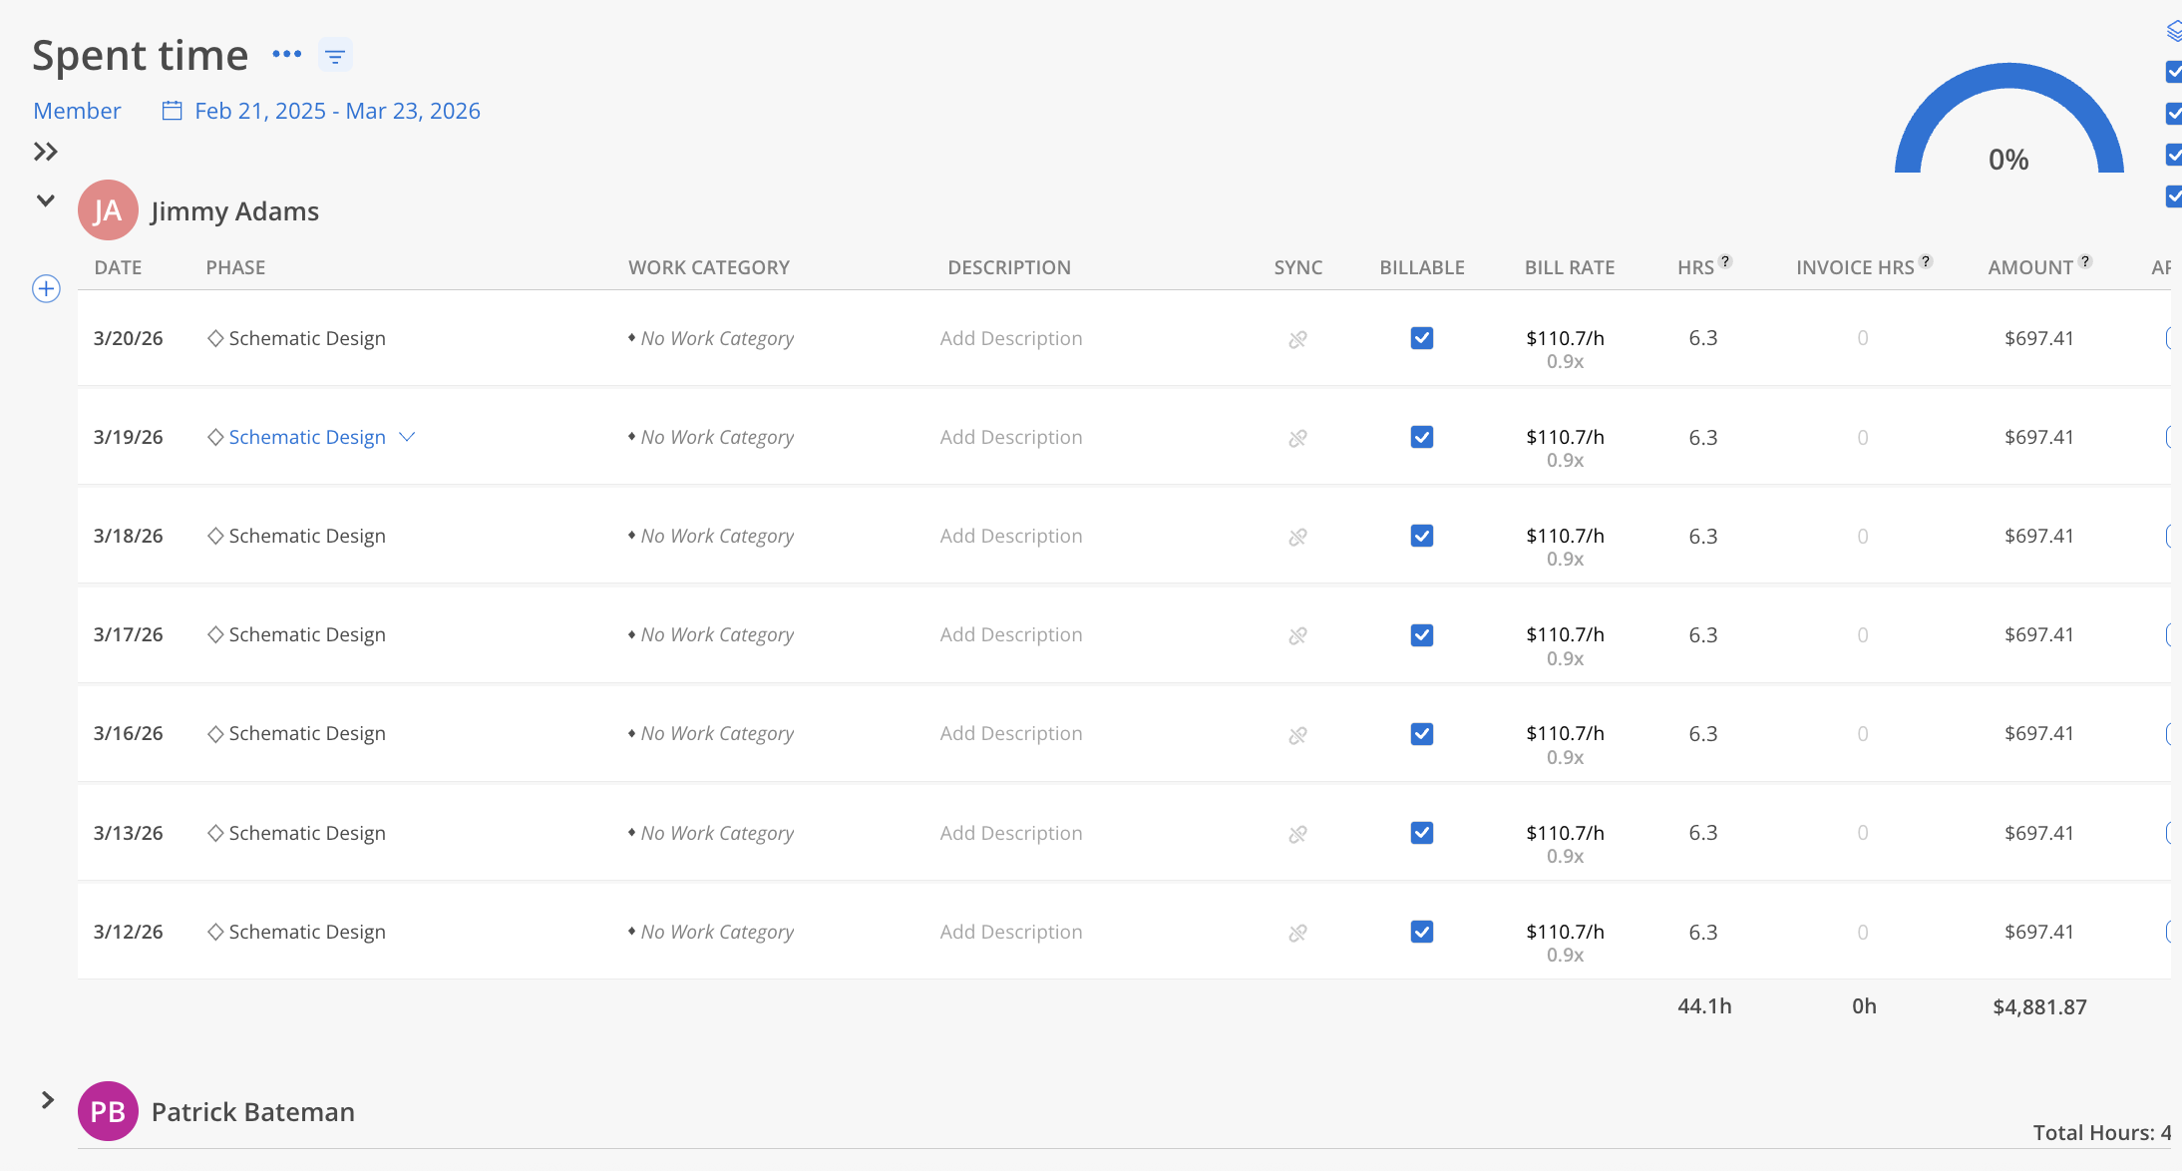Expand the Patrick Bateman section
Image resolution: width=2182 pixels, height=1171 pixels.
47,1100
